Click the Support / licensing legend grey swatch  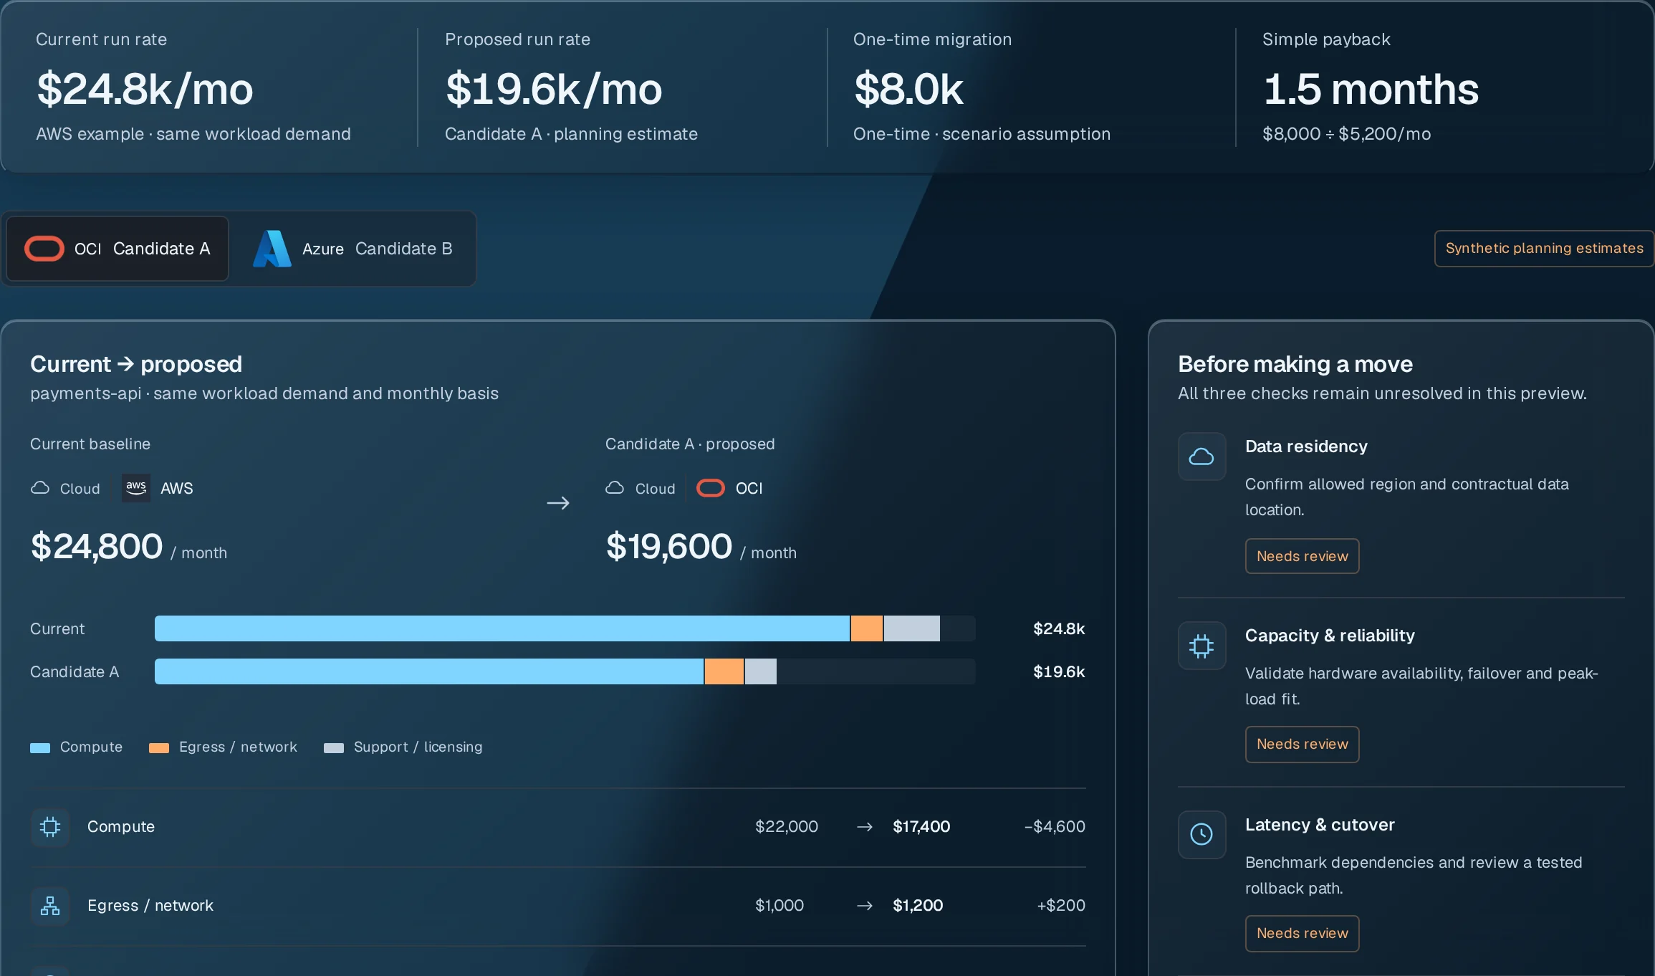coord(334,748)
